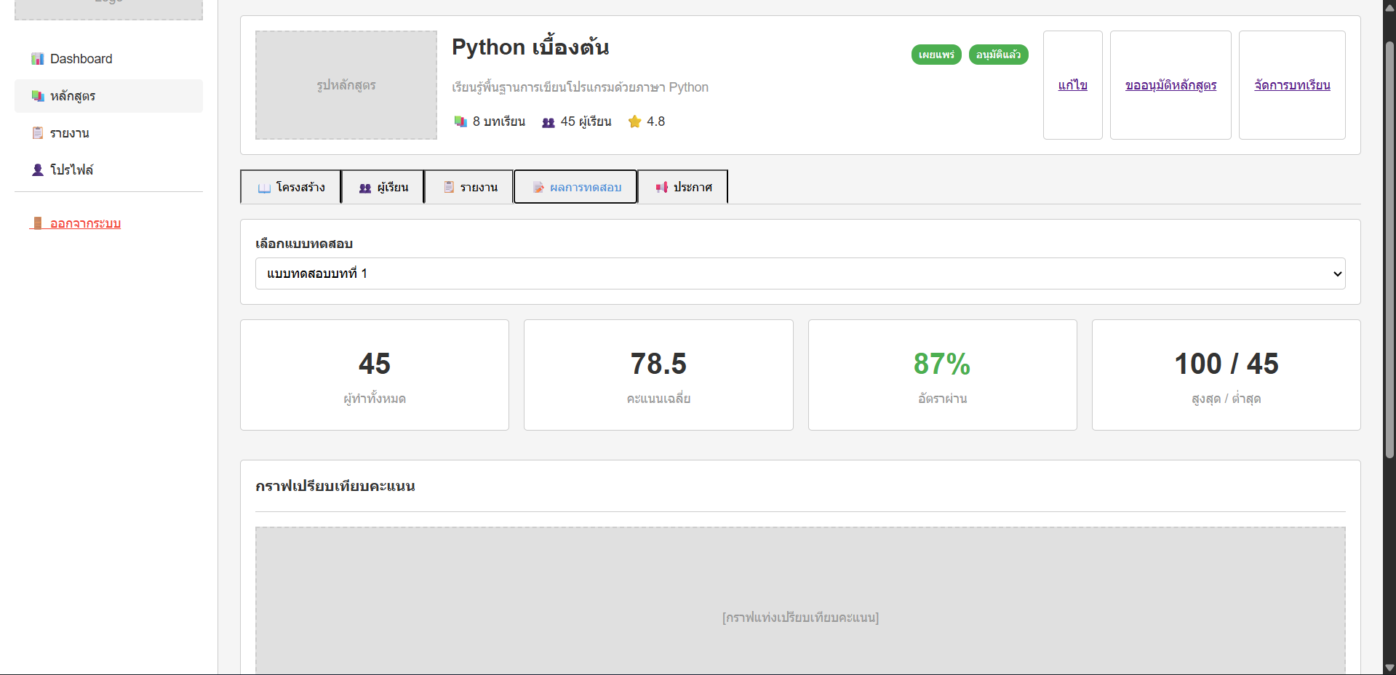Open the รายงาน tab in course tabs
This screenshot has width=1396, height=675.
point(469,187)
